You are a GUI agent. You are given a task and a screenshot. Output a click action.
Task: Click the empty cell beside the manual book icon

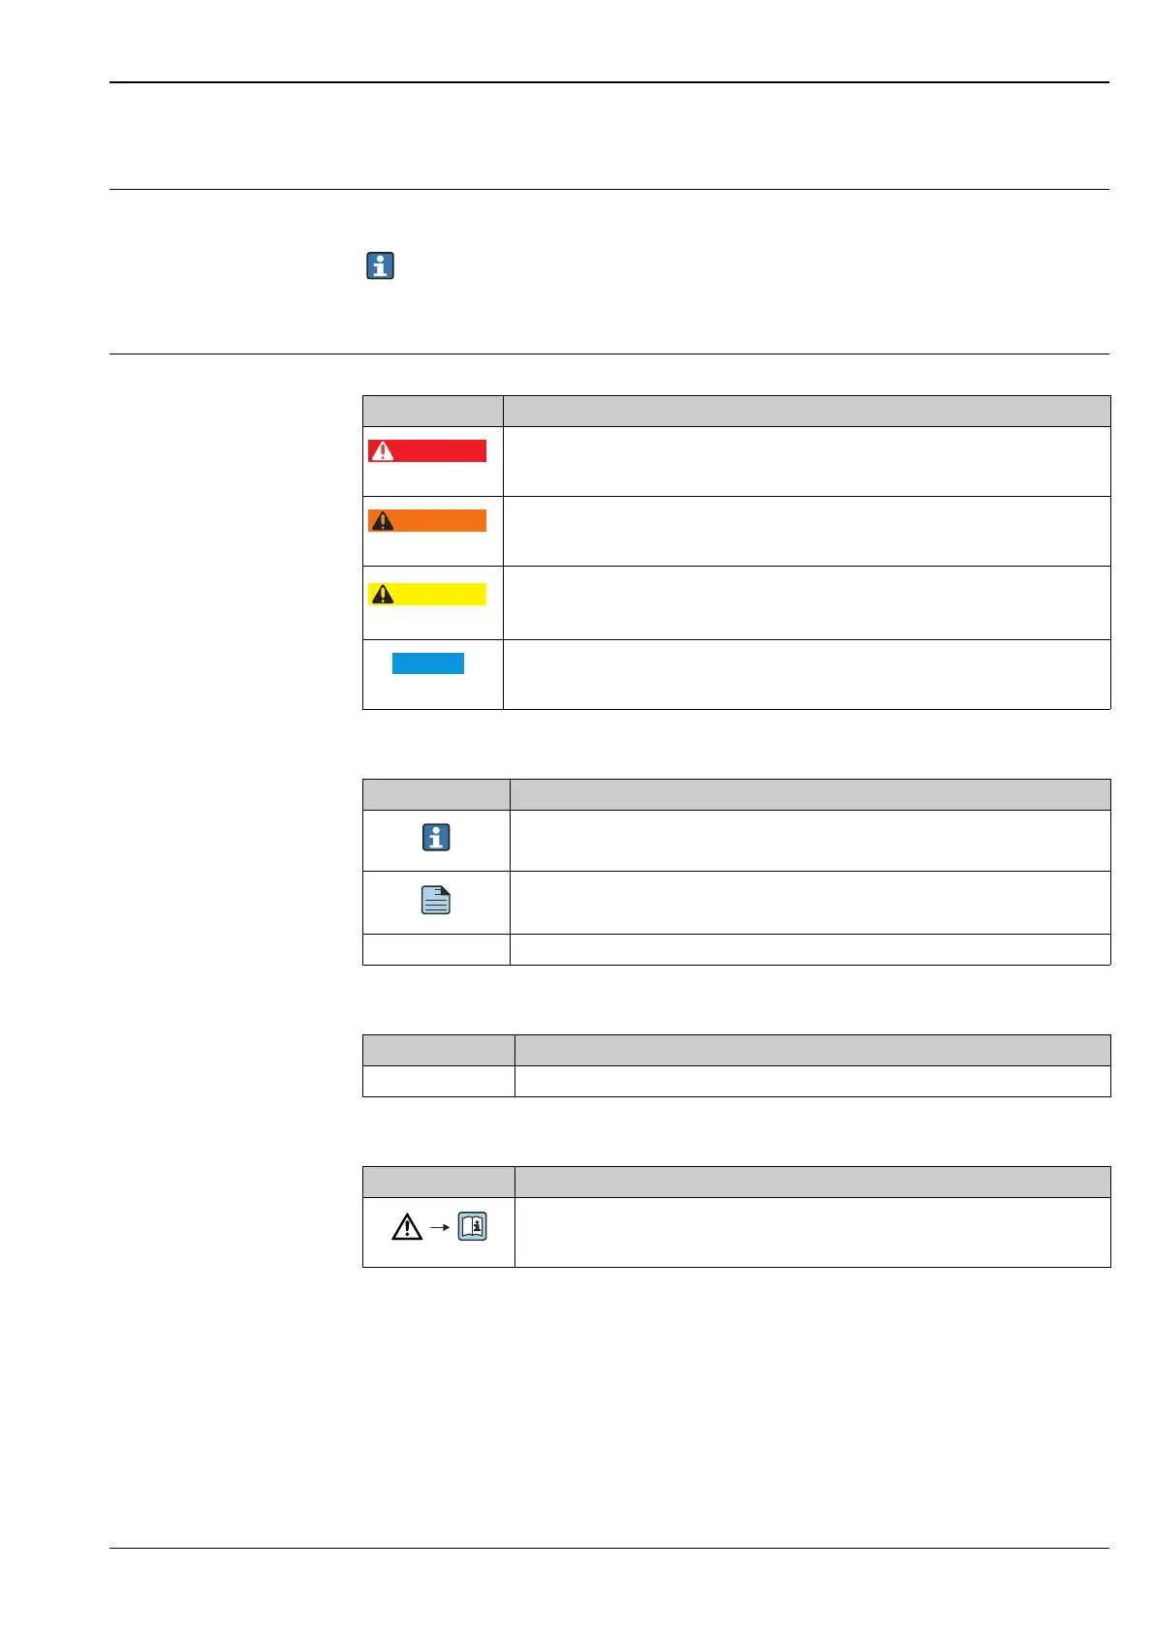coord(813,1232)
